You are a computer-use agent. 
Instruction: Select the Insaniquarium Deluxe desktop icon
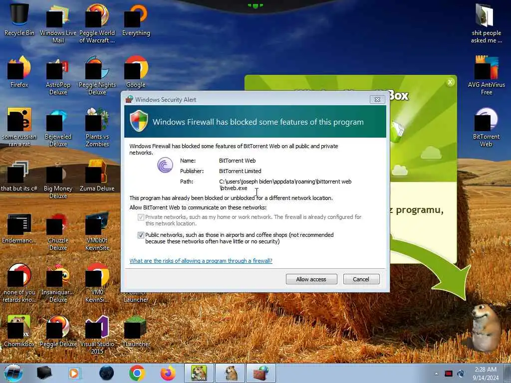pyautogui.click(x=58, y=283)
